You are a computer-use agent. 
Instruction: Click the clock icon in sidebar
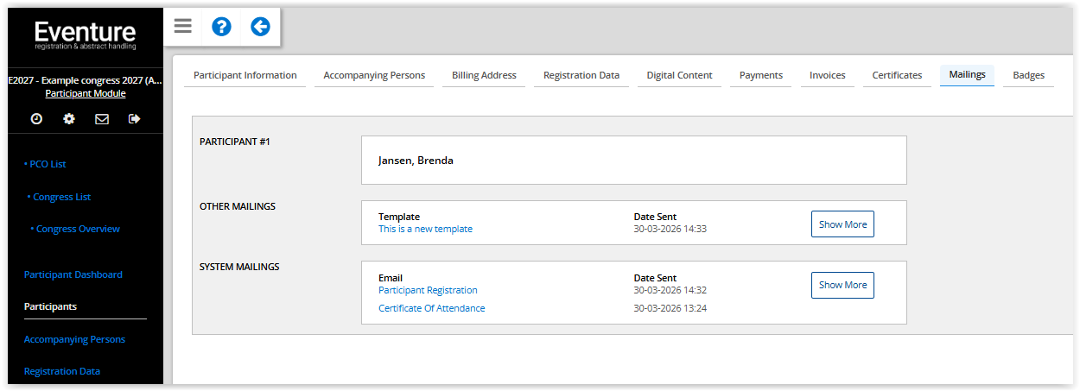36,119
